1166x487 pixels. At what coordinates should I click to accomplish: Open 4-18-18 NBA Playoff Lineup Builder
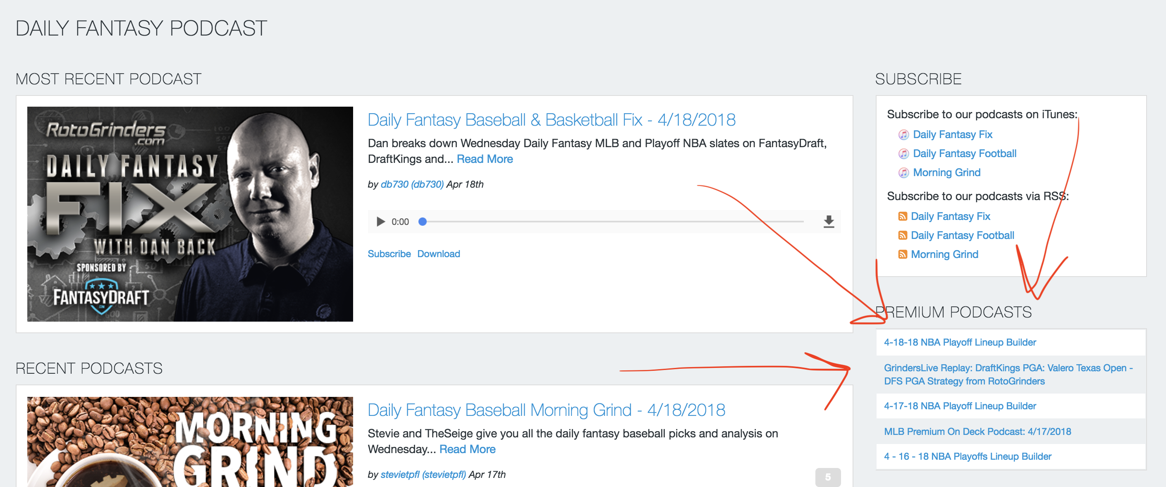coord(960,343)
